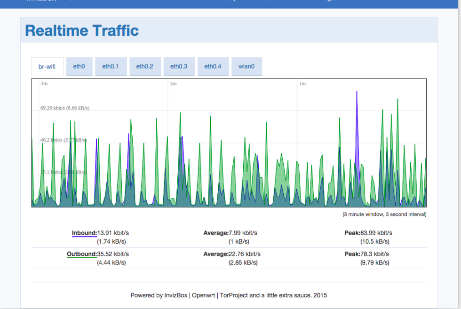Select the eth0.1 interface tab
The height and width of the screenshot is (309, 461).
(x=111, y=66)
